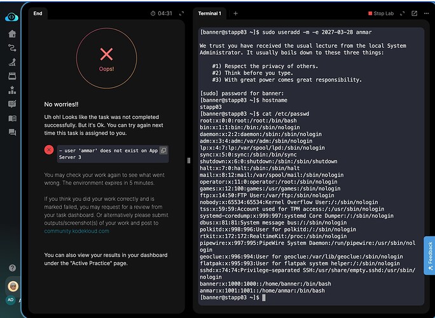Image resolution: width=435 pixels, height=318 pixels.
Task: Click the '#1) Respect the privacy' line
Action: tap(265, 66)
